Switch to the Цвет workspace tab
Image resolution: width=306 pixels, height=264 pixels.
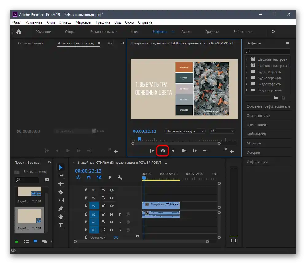134,32
